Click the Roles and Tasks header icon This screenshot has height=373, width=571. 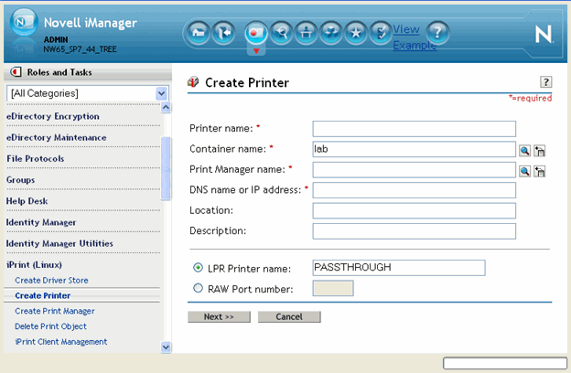[x=16, y=72]
